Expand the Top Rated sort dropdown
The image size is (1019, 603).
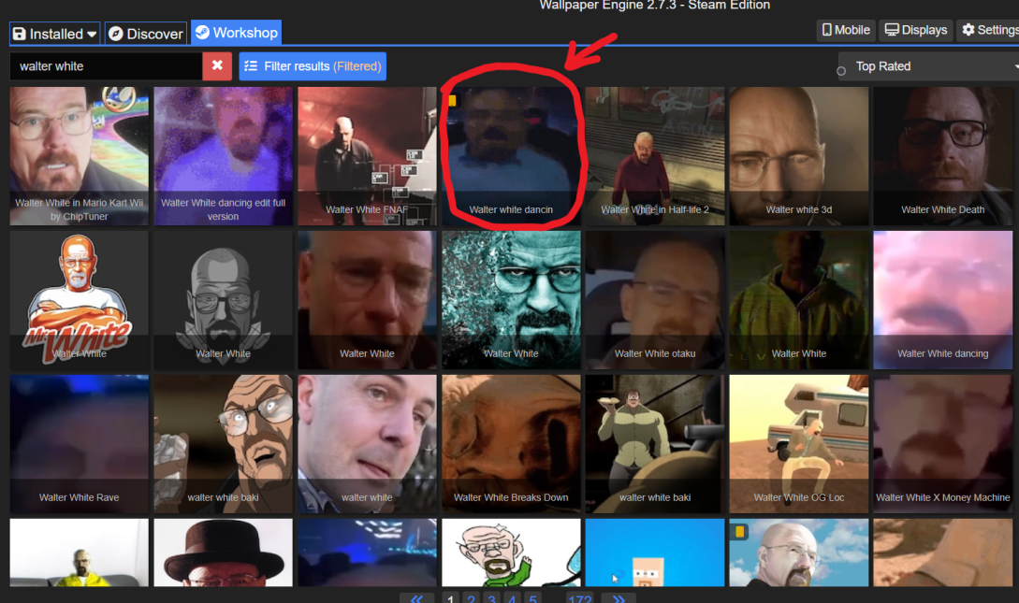coord(928,66)
